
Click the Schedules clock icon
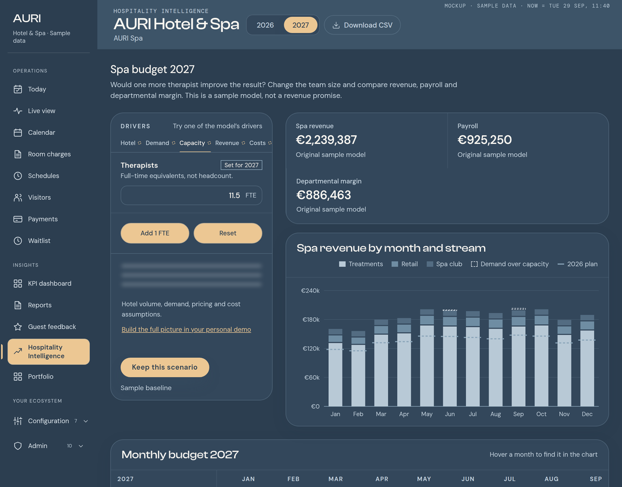18,176
